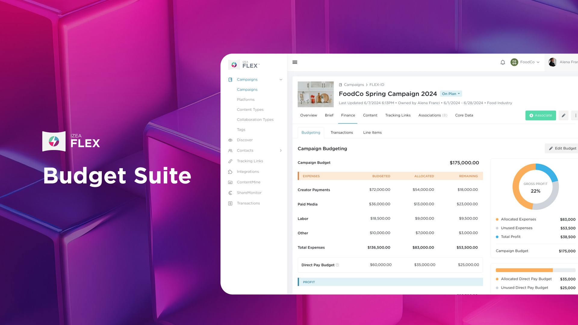Click the Transactions sidebar icon
This screenshot has height=325, width=578.
(230, 203)
